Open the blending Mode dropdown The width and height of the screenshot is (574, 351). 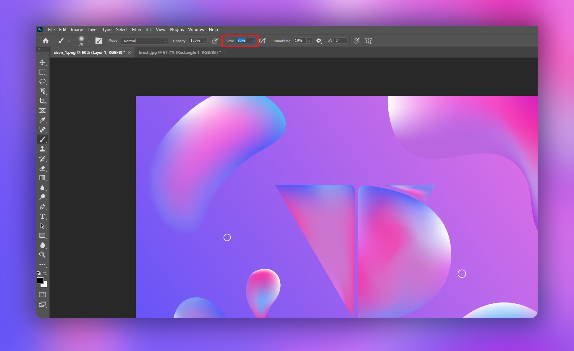pyautogui.click(x=144, y=41)
